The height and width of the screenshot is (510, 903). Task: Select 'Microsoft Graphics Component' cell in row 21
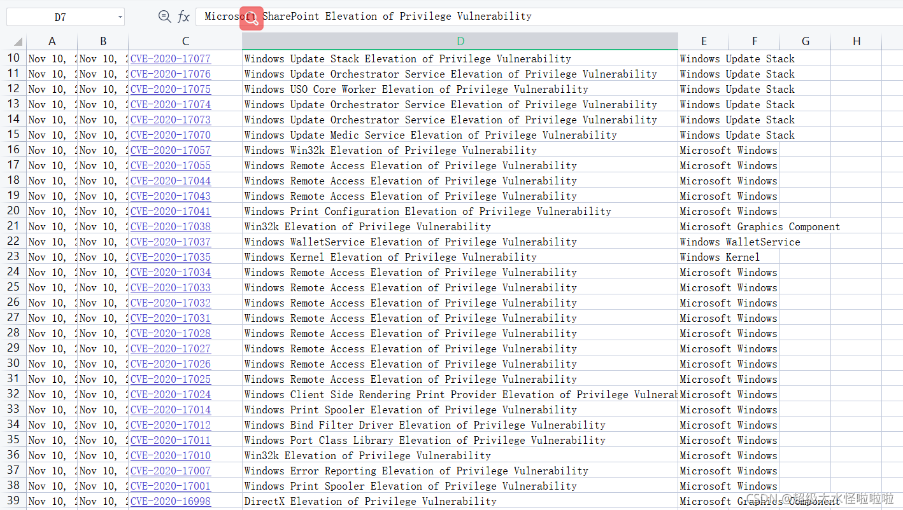tap(760, 226)
